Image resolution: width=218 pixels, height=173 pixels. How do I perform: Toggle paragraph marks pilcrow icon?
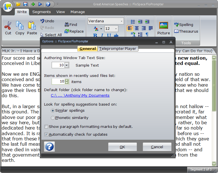click(147, 35)
